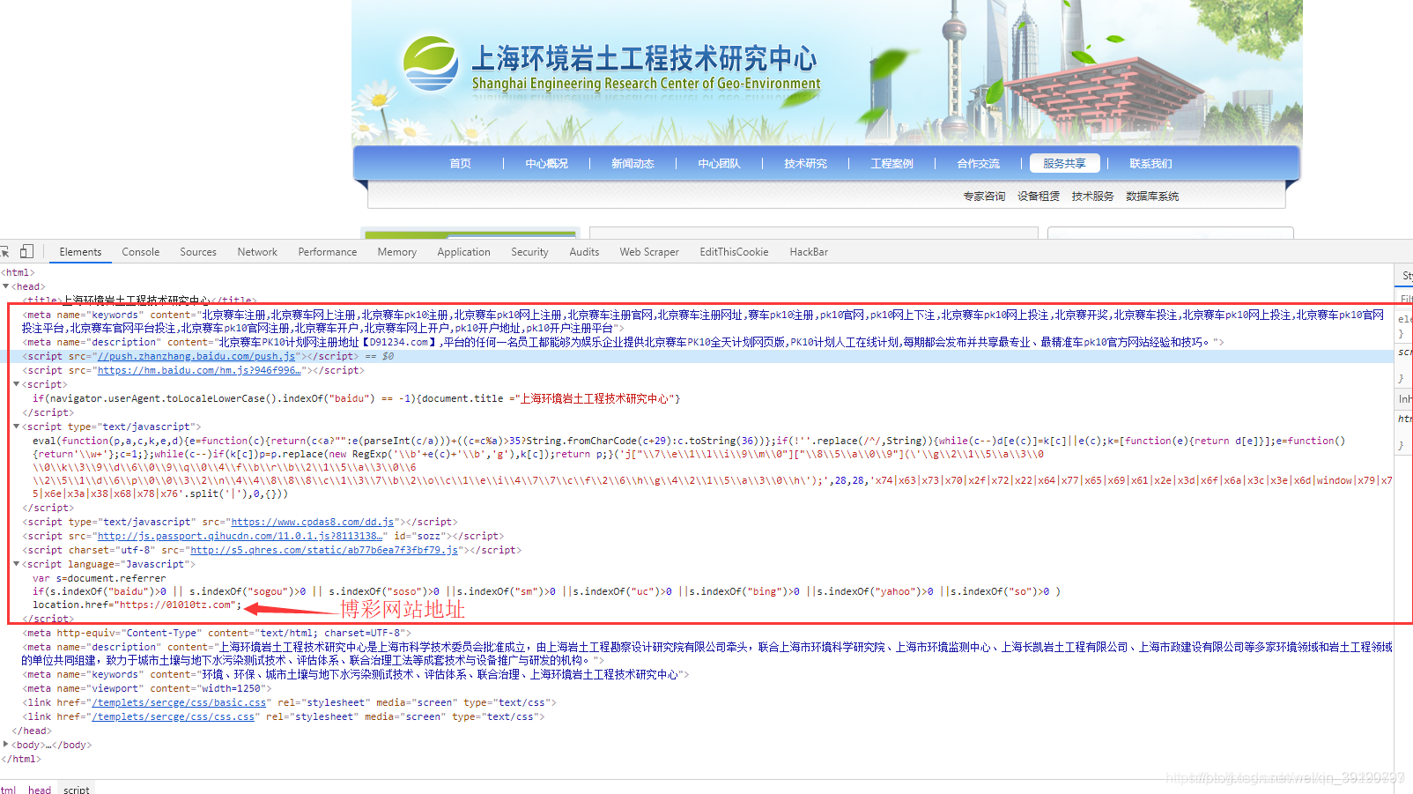Click the 设备租赁 submenu link
The image size is (1413, 794).
(x=1039, y=197)
